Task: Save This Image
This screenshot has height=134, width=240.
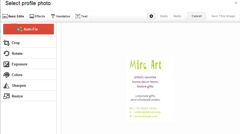Action: coord(223,16)
